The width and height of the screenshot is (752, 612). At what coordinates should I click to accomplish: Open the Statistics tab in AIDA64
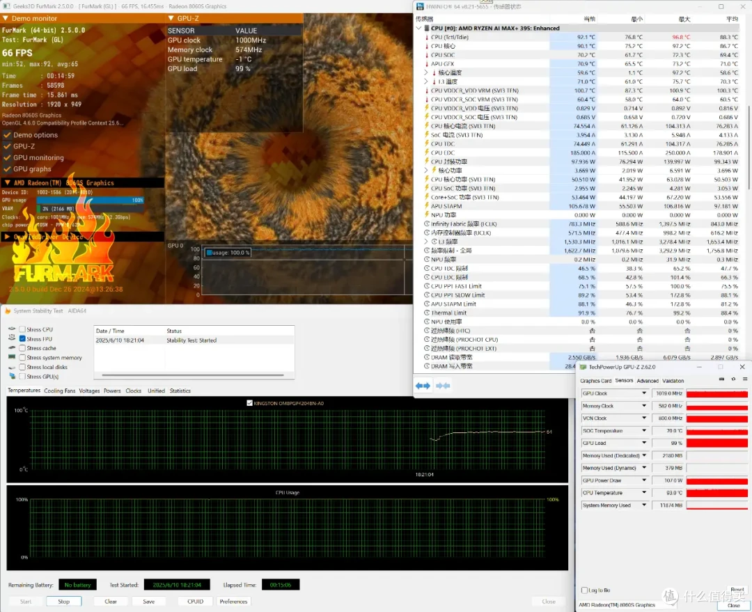coord(180,391)
